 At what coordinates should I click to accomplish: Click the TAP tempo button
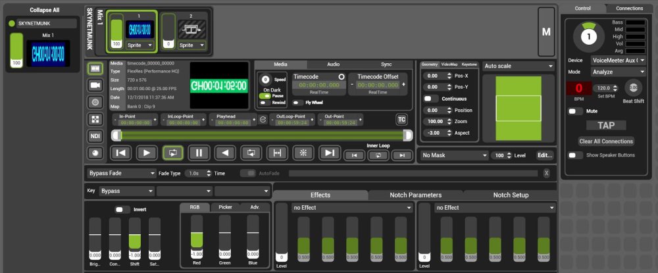(606, 126)
